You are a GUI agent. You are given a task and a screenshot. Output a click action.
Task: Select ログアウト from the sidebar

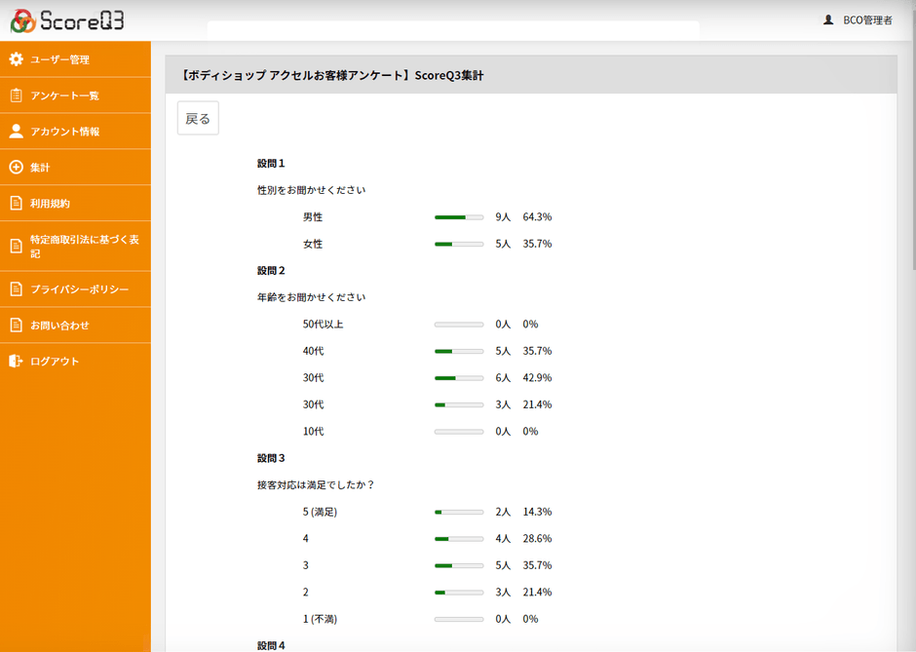pos(54,361)
